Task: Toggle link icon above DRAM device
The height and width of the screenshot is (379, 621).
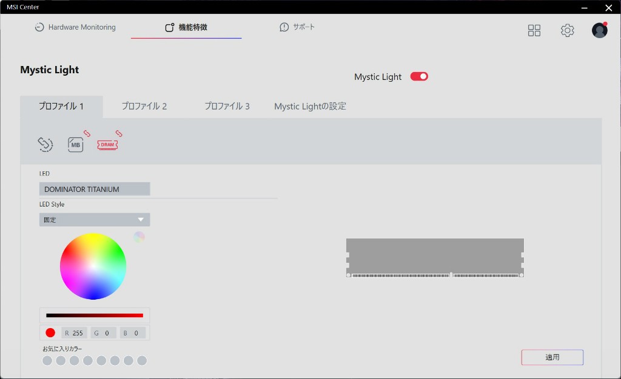Action: (119, 134)
